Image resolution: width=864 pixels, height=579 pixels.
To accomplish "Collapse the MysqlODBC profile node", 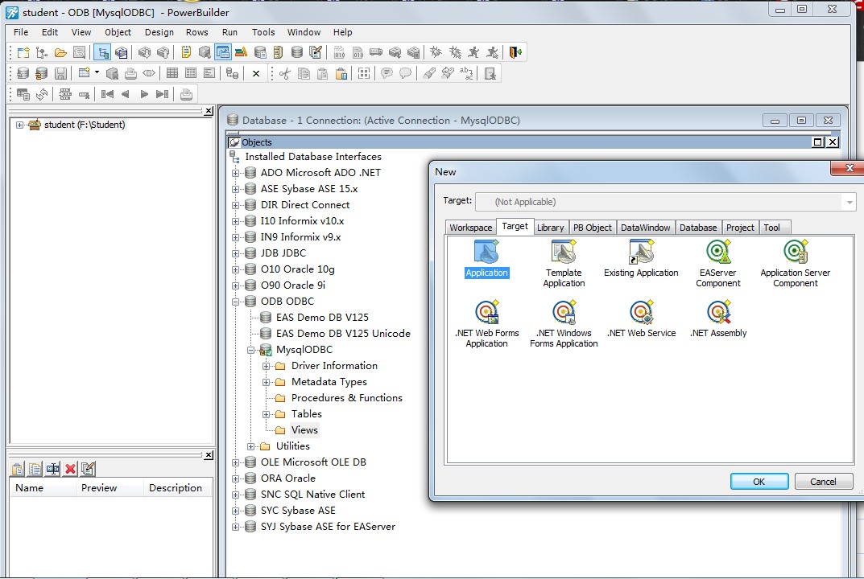I will 250,350.
